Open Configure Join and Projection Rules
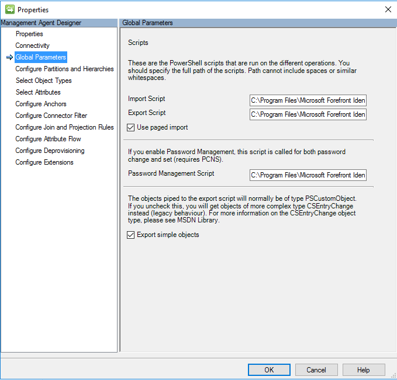 (64, 127)
